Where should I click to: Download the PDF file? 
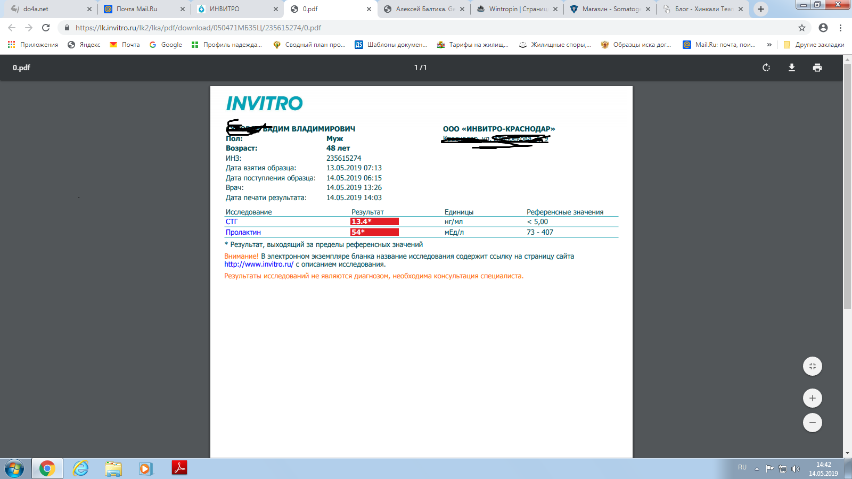click(x=792, y=68)
